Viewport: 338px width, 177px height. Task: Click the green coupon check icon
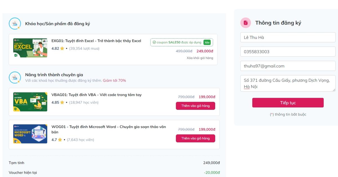(154, 42)
